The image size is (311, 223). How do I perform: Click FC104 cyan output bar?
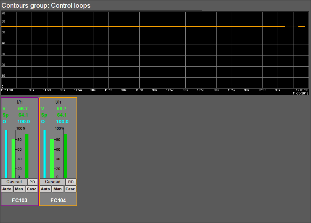coord(45,154)
